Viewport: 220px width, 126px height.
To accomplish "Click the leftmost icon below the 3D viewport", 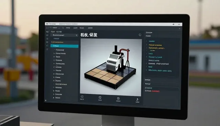I will click(x=82, y=97).
